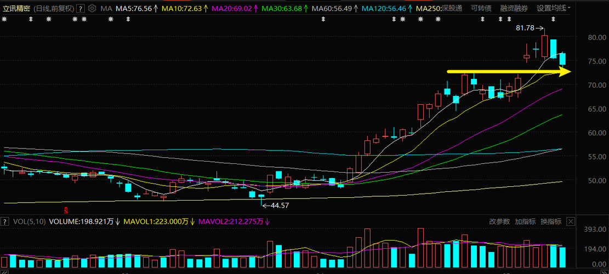
Task: Open the gear settings icon next to MA
Action: [92, 8]
